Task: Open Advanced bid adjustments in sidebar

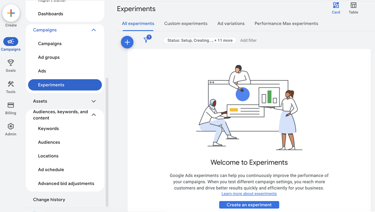Action: 66,184
